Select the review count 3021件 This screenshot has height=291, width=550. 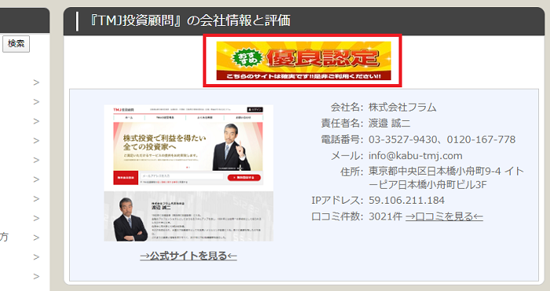click(x=385, y=216)
